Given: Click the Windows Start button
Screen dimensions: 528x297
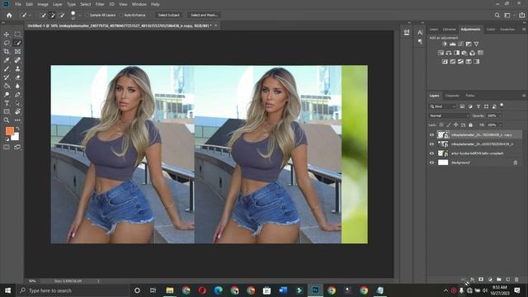Looking at the screenshot, I should coord(7,290).
